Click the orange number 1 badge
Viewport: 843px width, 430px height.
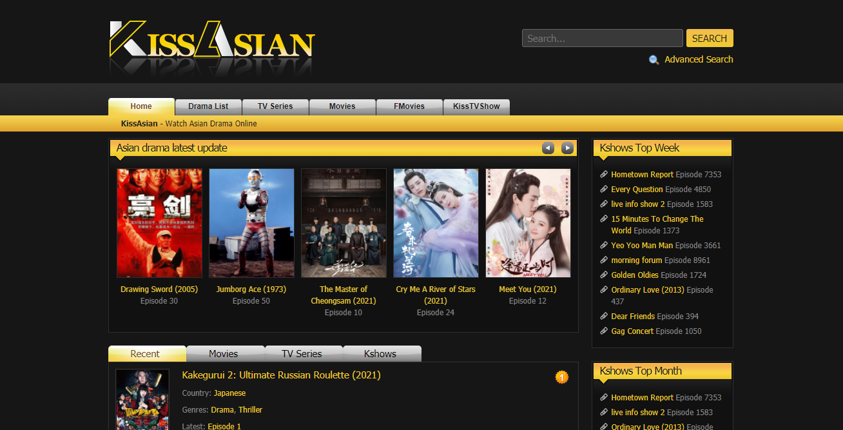click(562, 377)
